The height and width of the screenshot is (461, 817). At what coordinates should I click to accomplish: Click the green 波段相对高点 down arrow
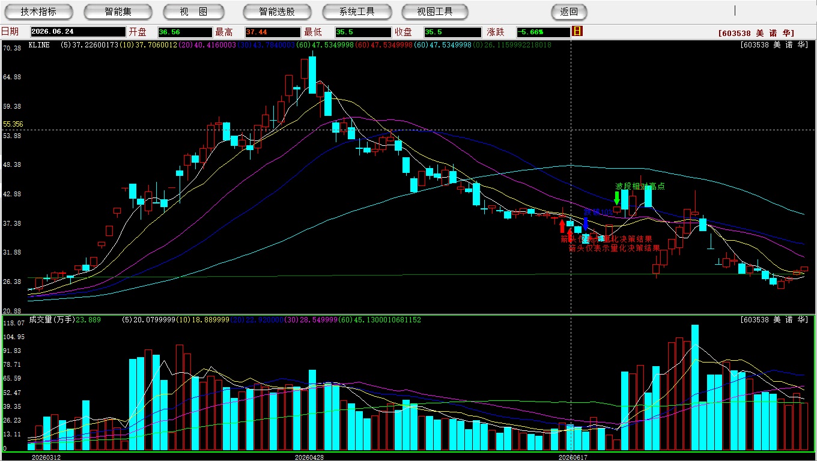tap(617, 198)
